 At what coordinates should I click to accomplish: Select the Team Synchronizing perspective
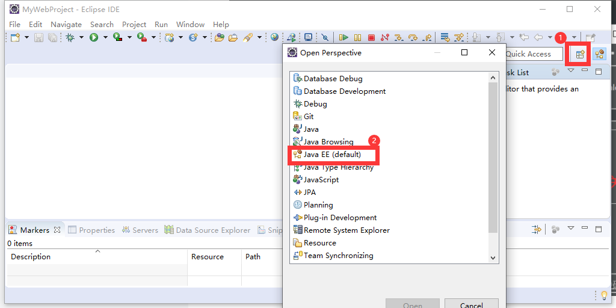(x=333, y=256)
